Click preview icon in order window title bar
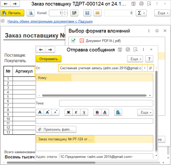 point(149,4)
